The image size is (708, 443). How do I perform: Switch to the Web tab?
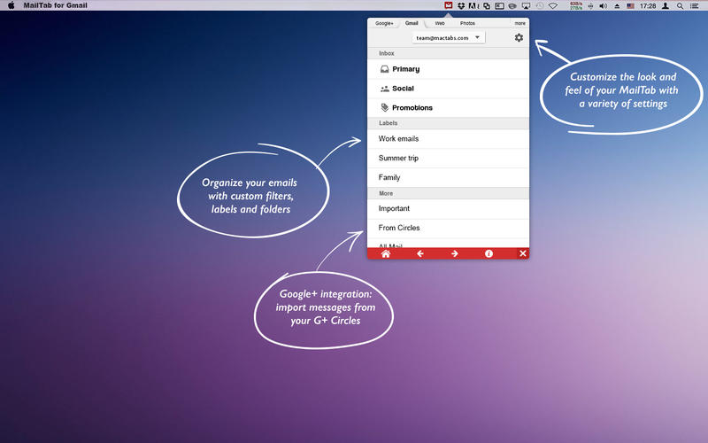point(440,23)
